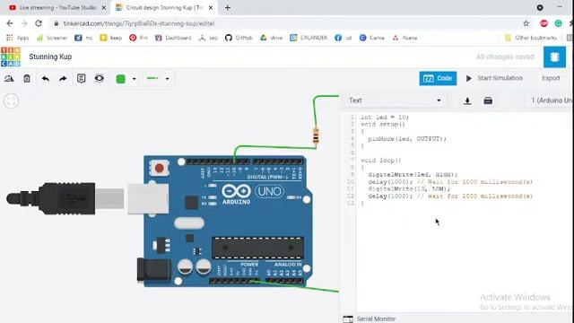This screenshot has width=574, height=323.
Task: Reload the Tinkercad page
Action: [39, 23]
